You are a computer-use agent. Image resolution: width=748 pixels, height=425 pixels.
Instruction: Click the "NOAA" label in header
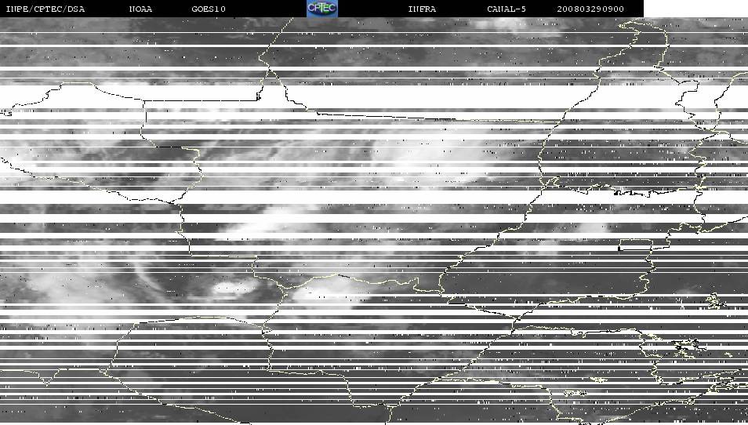tap(140, 9)
